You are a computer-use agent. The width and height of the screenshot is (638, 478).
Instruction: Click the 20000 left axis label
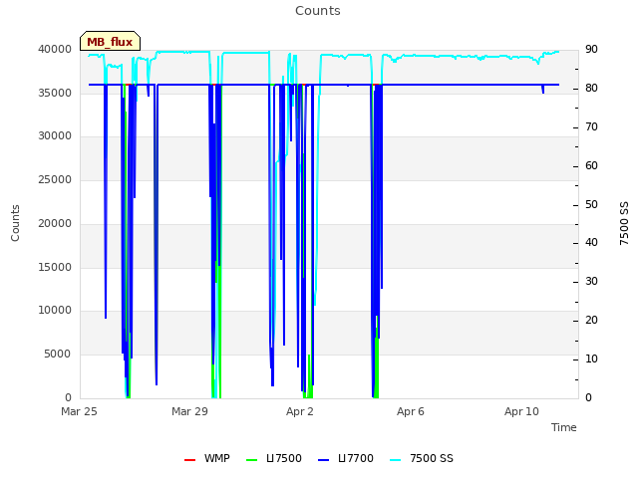[55, 223]
